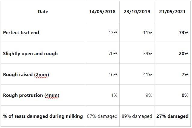192x128 pixels.
Task: Select the 23/10/2019 column header
Action: click(x=137, y=12)
